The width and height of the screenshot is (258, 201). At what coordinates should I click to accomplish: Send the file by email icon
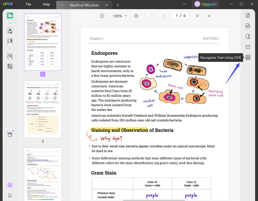pos(248,47)
